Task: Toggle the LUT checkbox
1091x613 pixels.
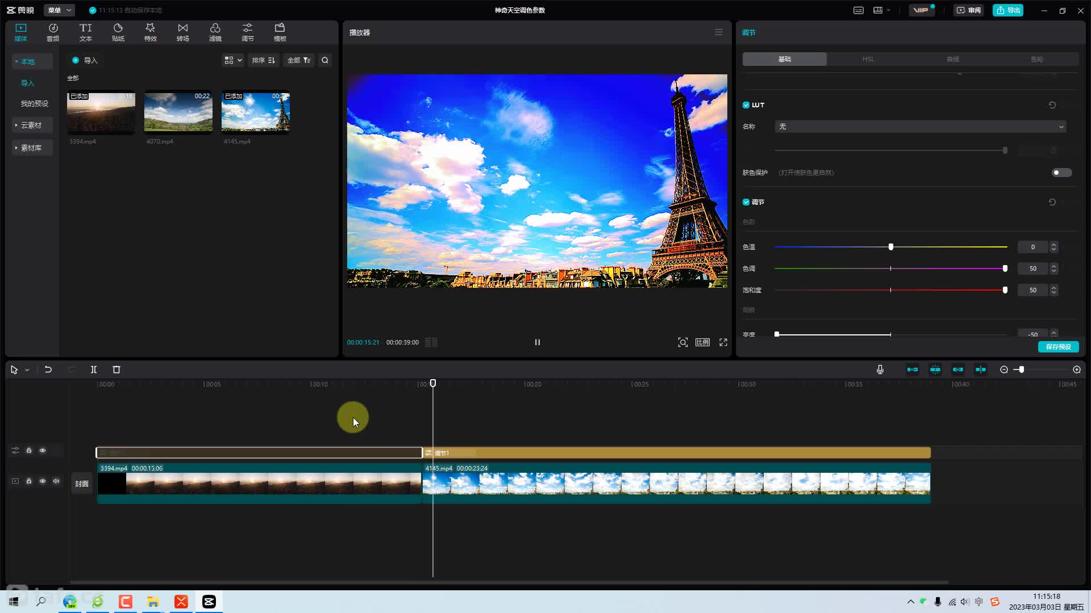Action: (746, 105)
